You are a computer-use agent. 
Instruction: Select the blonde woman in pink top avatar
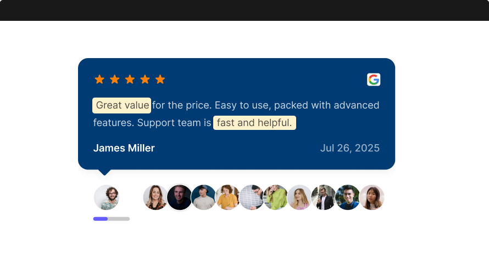pyautogui.click(x=300, y=197)
